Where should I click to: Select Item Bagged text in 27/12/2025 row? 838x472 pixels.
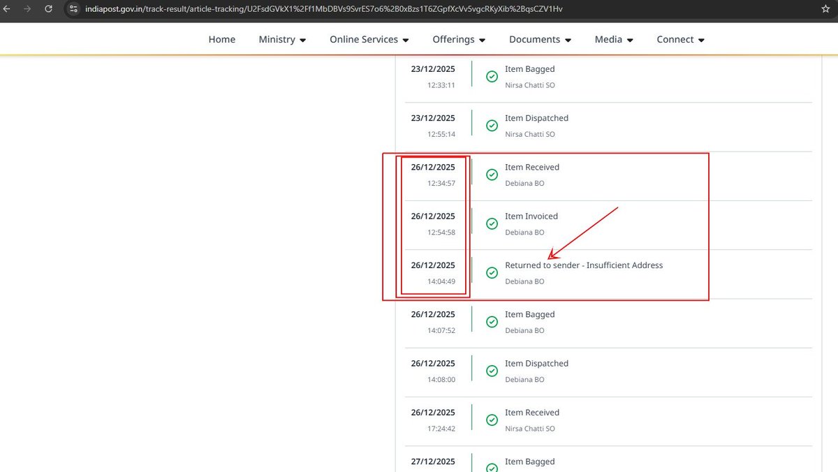pos(530,462)
